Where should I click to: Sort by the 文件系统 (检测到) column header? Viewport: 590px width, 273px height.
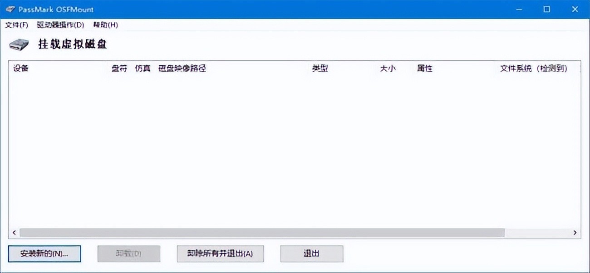coord(534,68)
